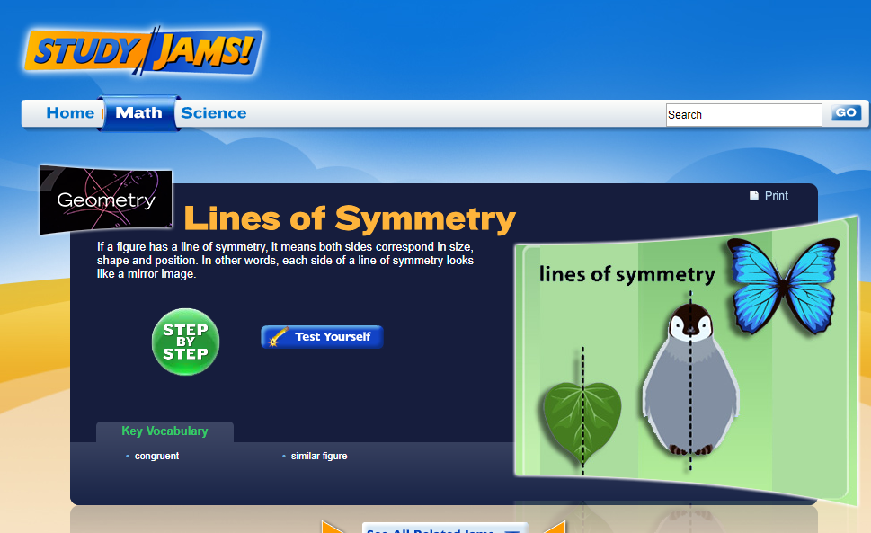Click the butterfly symmetry image
Screen dimensions: 871x533
(781, 285)
